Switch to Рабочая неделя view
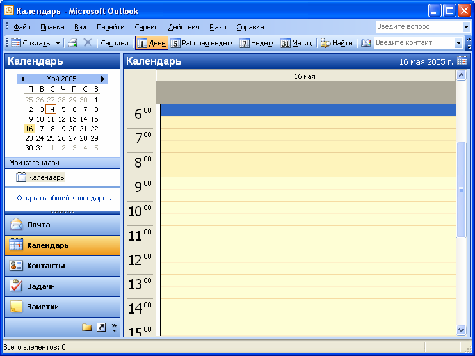This screenshot has height=356, width=475. [x=203, y=43]
